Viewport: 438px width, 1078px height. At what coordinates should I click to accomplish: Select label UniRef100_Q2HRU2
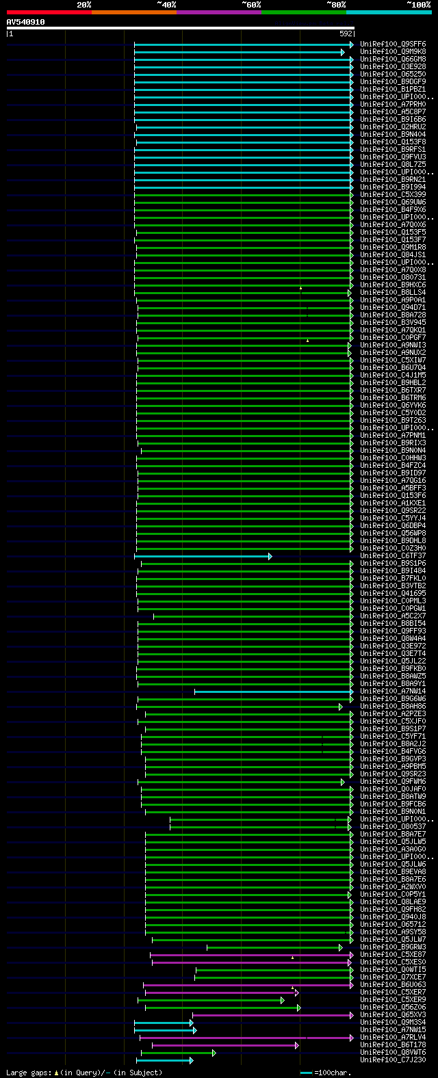coord(392,127)
